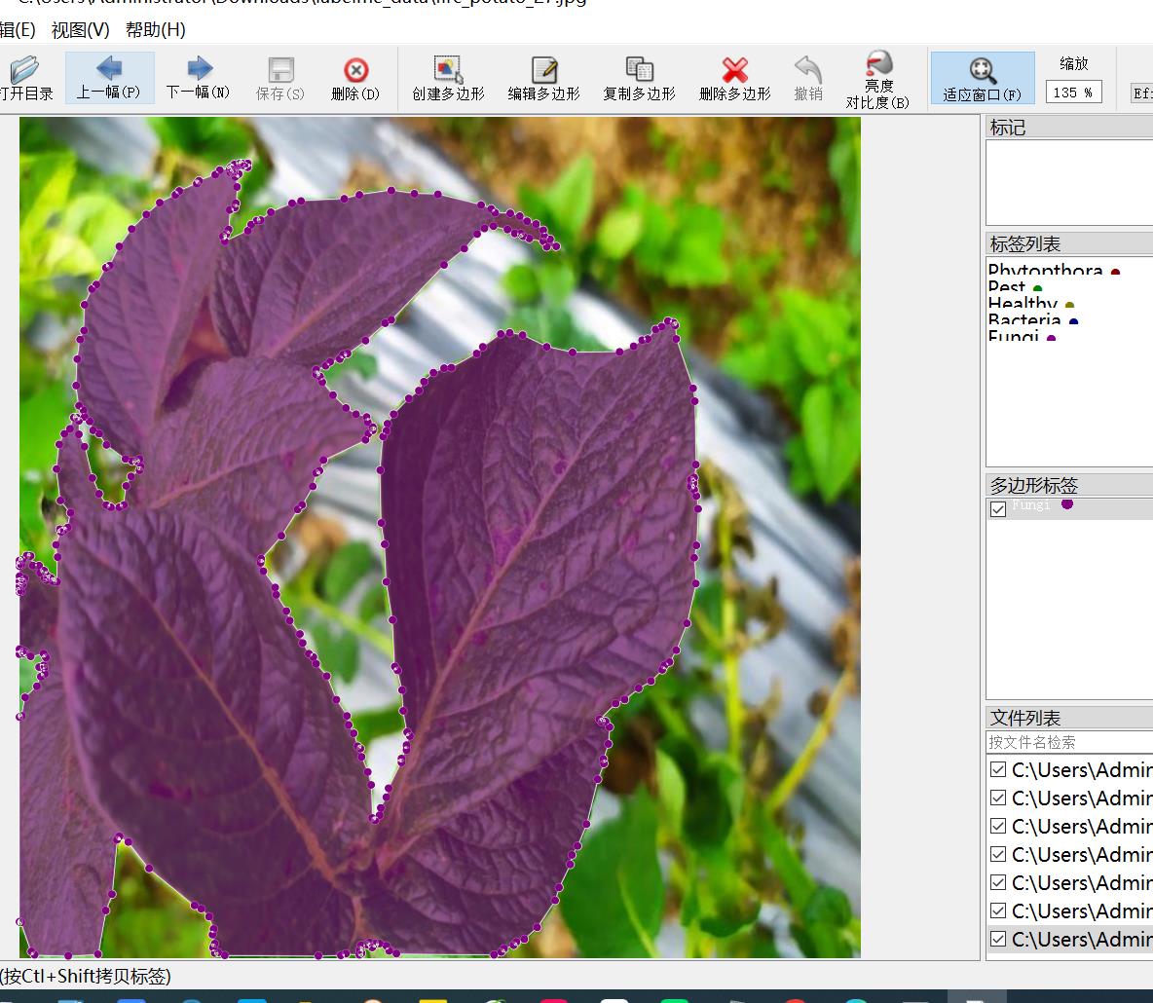Click the 复制多边形 duplicate polygon icon

click(x=639, y=78)
